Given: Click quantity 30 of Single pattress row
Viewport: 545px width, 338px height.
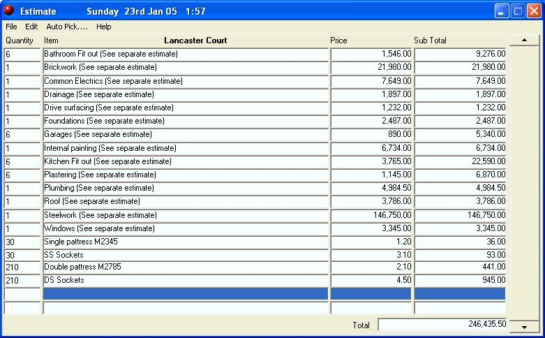Looking at the screenshot, I should [22, 242].
